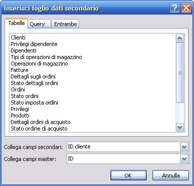Image resolution: width=194 pixels, height=186 pixels.
Task: Click the Help question mark icon
Action: point(174,8)
